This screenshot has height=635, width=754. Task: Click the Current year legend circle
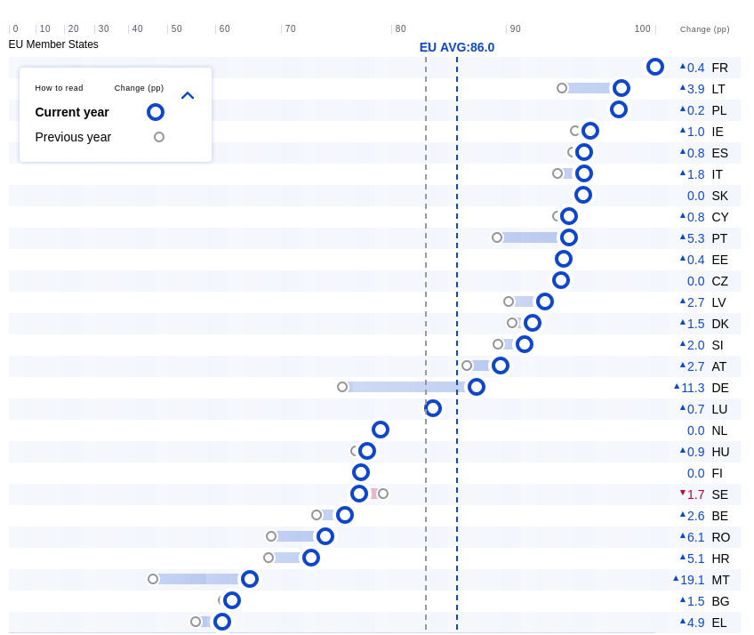(156, 112)
